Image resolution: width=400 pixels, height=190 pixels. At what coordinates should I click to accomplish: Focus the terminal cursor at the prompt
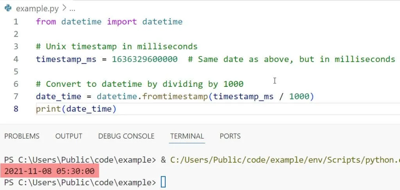coord(163,182)
